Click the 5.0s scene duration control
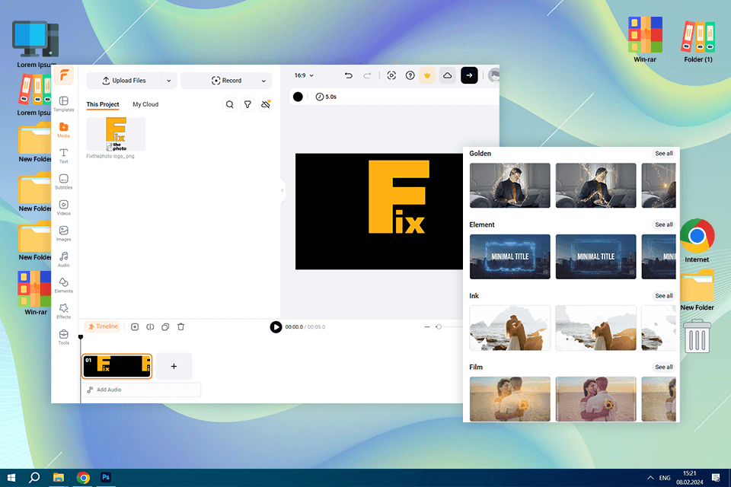Screen dimensions: 731x487 click(x=326, y=97)
